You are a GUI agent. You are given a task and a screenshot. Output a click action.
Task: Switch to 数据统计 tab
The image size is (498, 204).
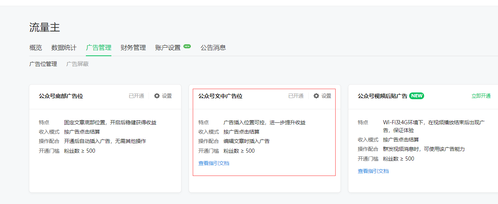64,48
